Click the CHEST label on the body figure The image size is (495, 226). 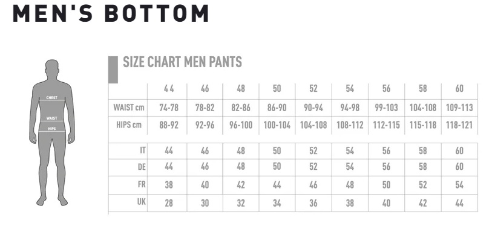point(52,98)
